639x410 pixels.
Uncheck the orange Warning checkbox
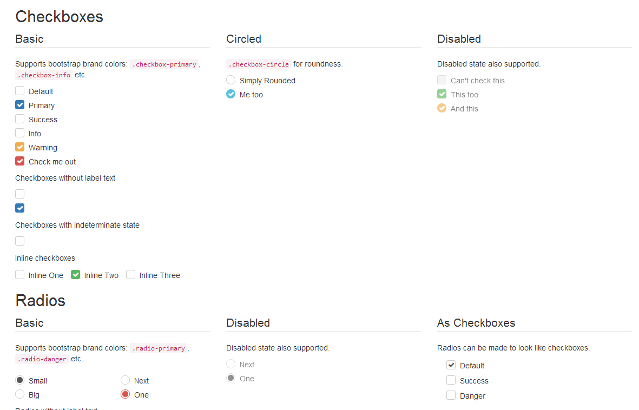point(19,147)
